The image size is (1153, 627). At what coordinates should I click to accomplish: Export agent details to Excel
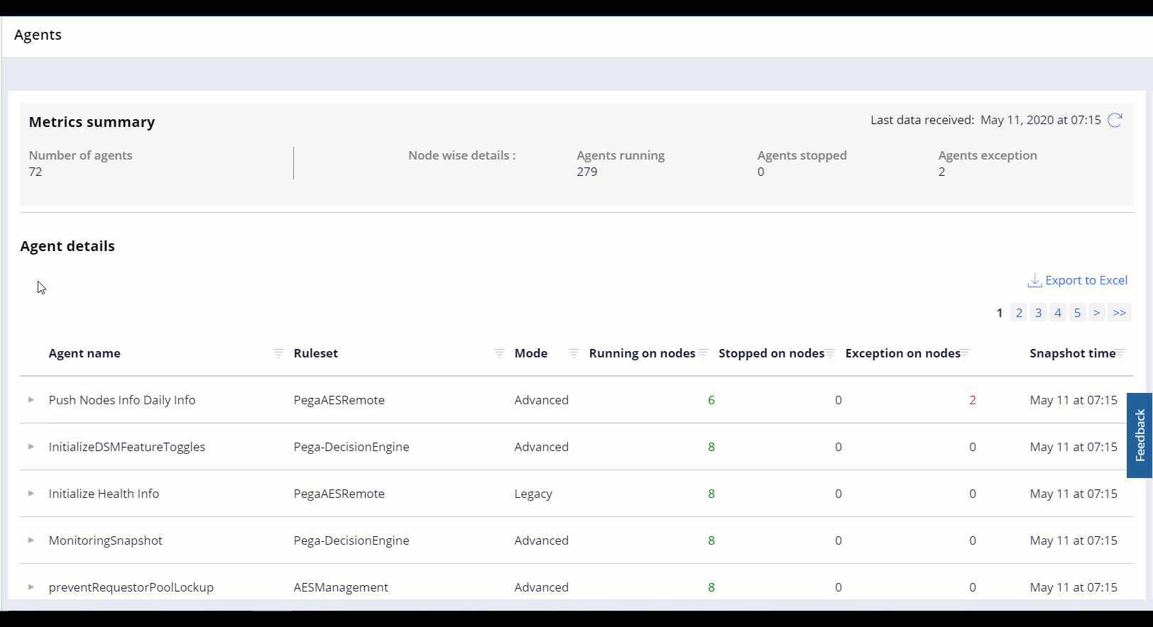(x=1078, y=280)
